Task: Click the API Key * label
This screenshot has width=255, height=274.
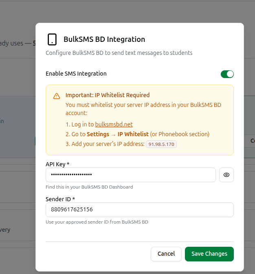Action: (57, 164)
